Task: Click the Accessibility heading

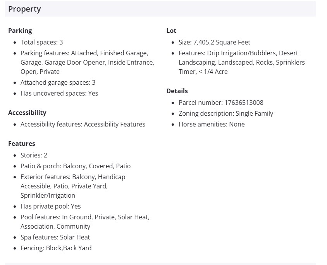Action: [27, 113]
